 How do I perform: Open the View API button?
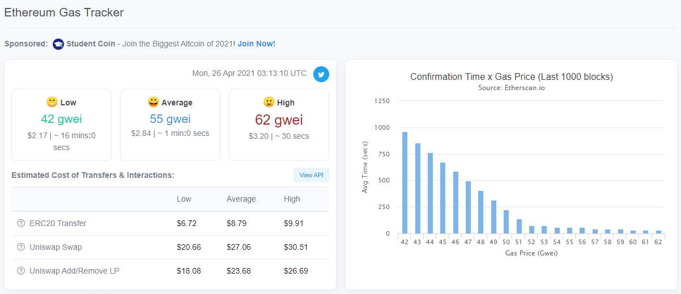point(311,175)
